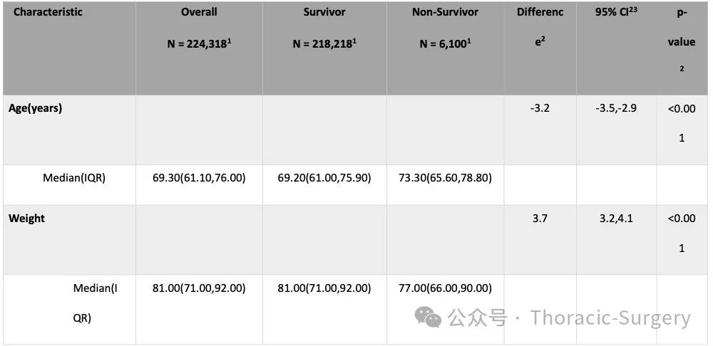Select the 95% CI column header

(x=616, y=12)
